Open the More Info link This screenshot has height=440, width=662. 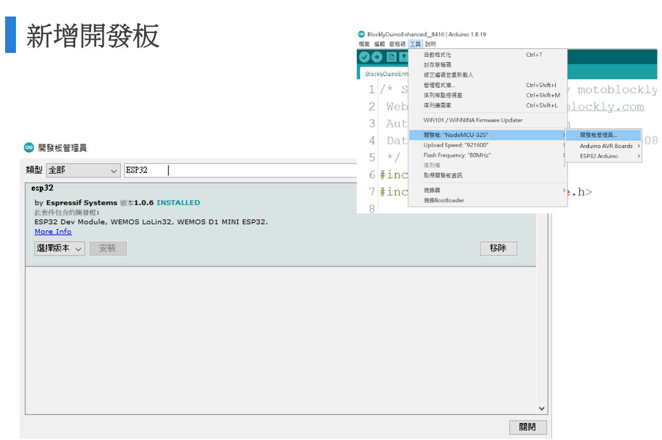[x=53, y=232]
